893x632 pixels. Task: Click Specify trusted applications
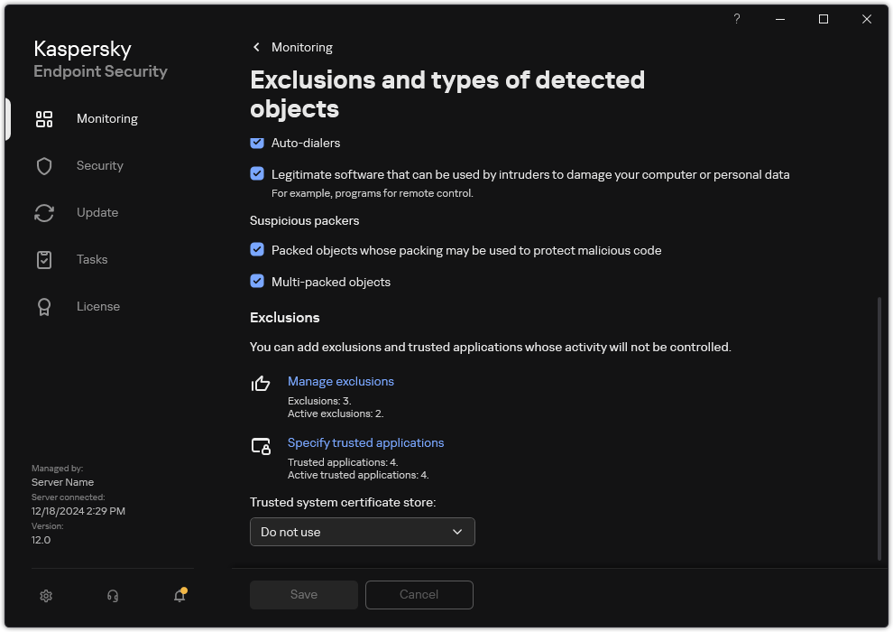coord(365,442)
